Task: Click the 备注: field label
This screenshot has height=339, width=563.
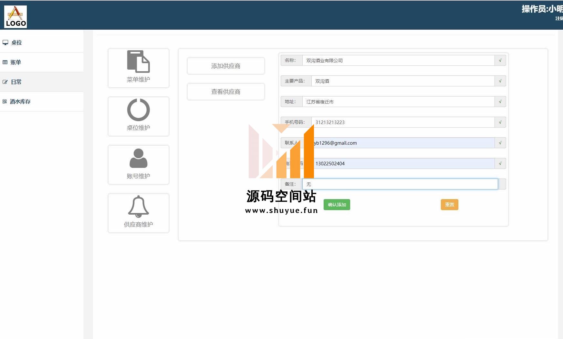Action: [291, 184]
